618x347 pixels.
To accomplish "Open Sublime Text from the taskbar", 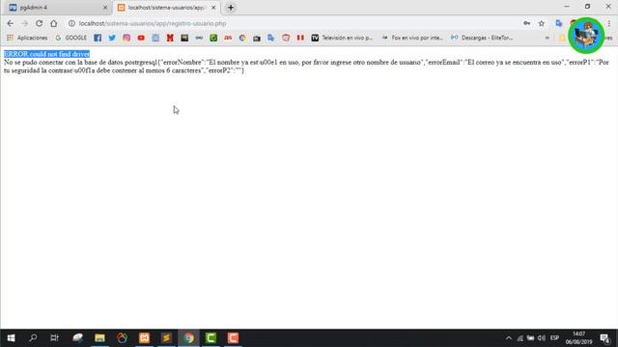I will pos(166,338).
